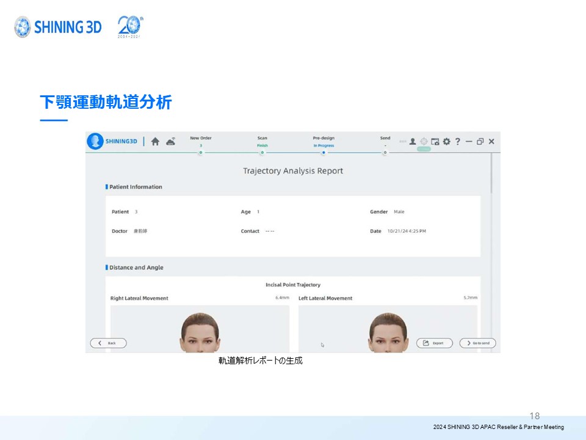
Task: Click the help question mark icon
Action: point(457,141)
